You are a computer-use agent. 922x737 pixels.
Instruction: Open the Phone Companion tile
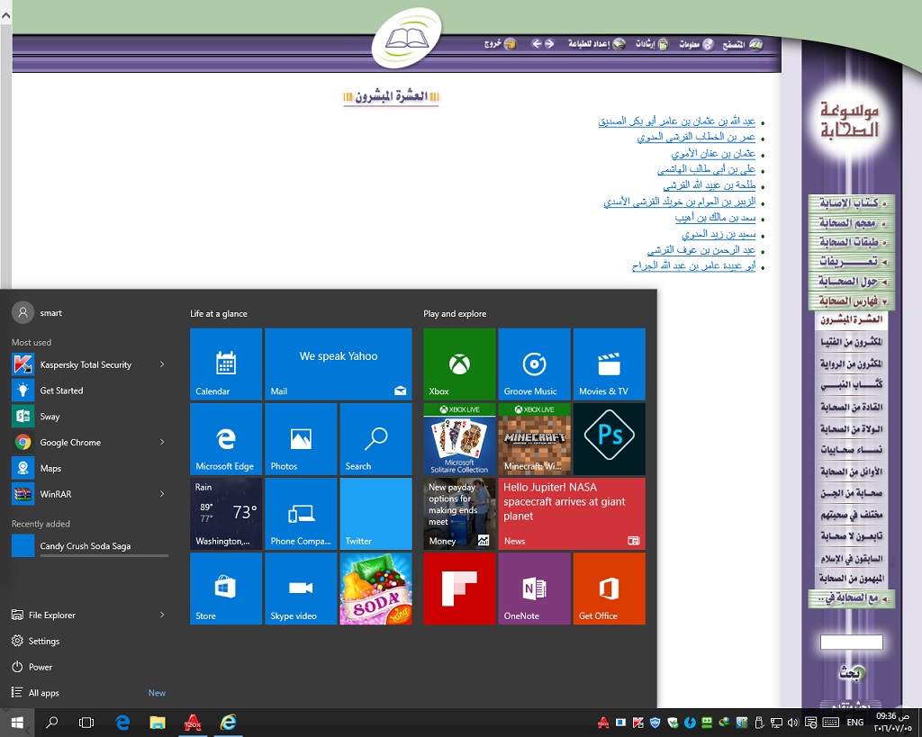(301, 514)
